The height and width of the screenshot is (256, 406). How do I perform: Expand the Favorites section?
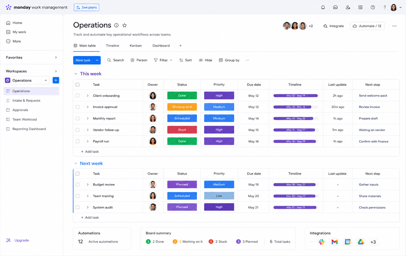tap(56, 57)
